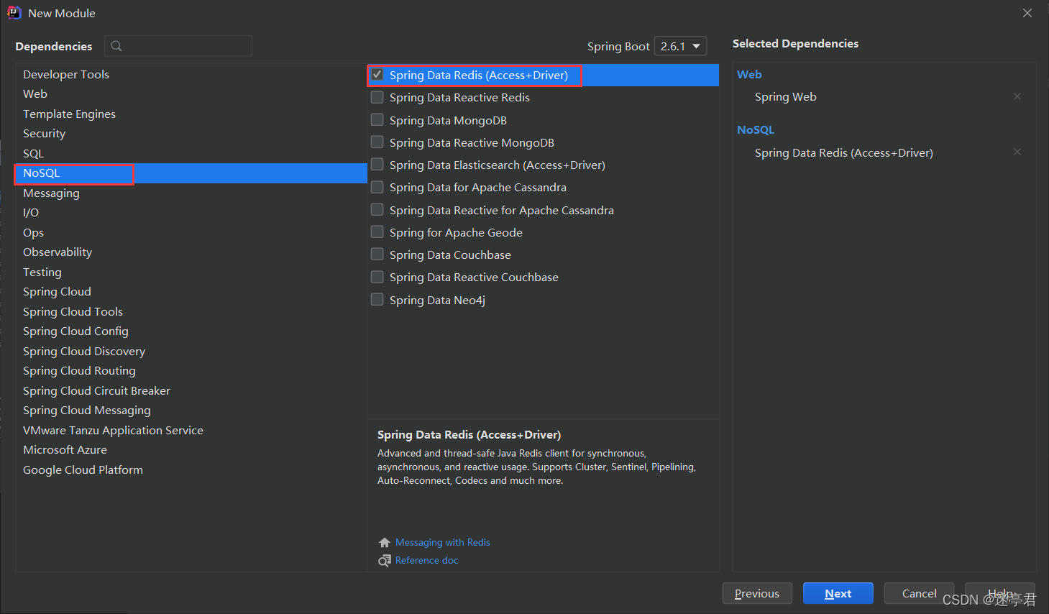Click the NoSQL group in Selected Dependencies

click(756, 130)
